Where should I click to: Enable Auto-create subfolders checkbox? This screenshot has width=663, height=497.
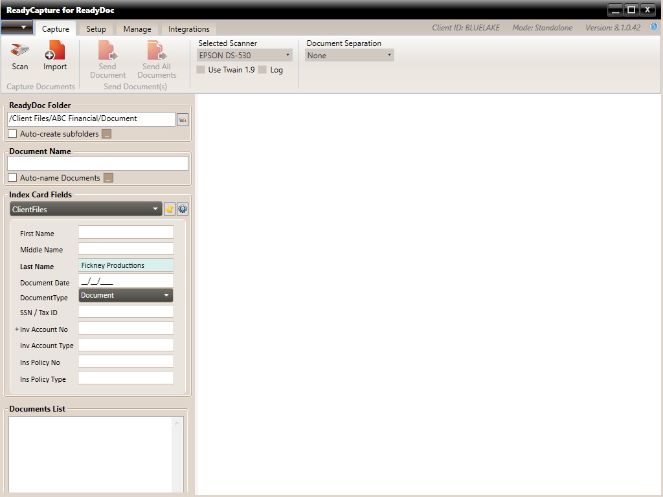(12, 134)
